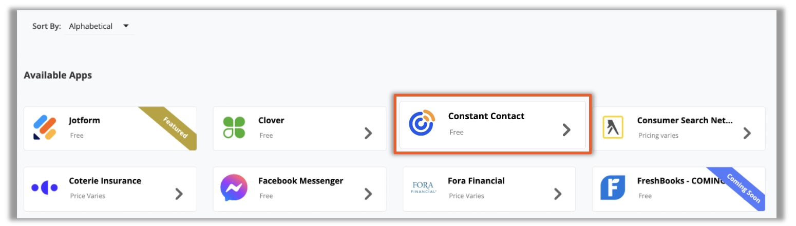796x226 pixels.
Task: Click the Facebook Messenger chevron arrow
Action: click(368, 194)
